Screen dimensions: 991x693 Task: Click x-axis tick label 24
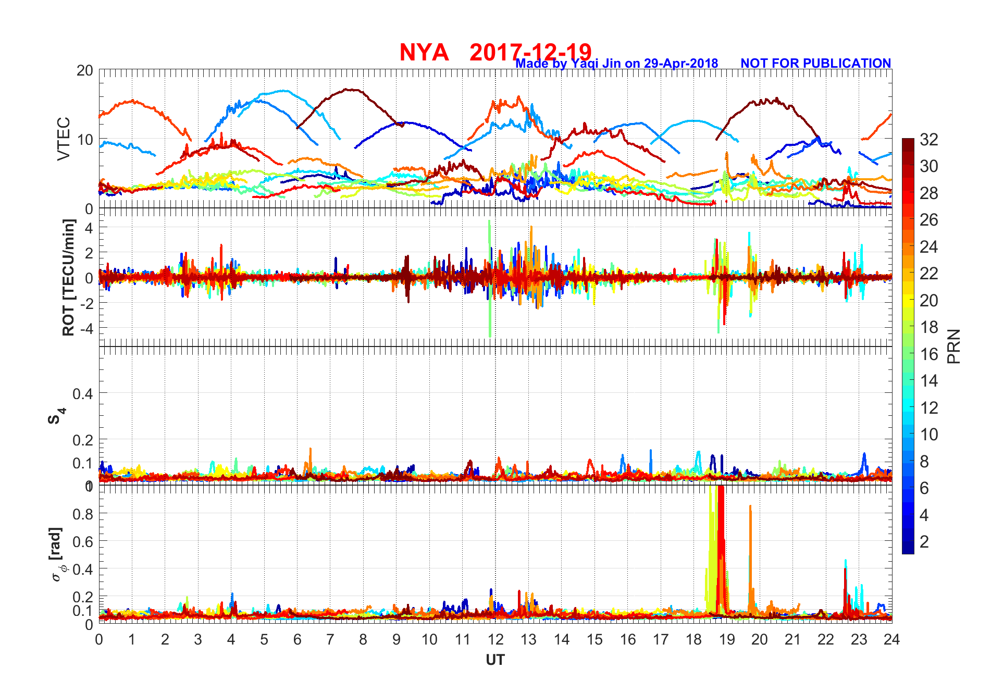pos(891,639)
